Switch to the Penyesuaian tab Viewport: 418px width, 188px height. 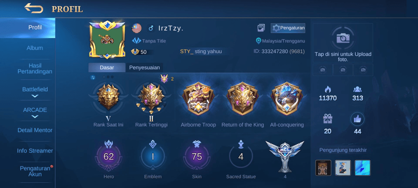[x=144, y=68]
